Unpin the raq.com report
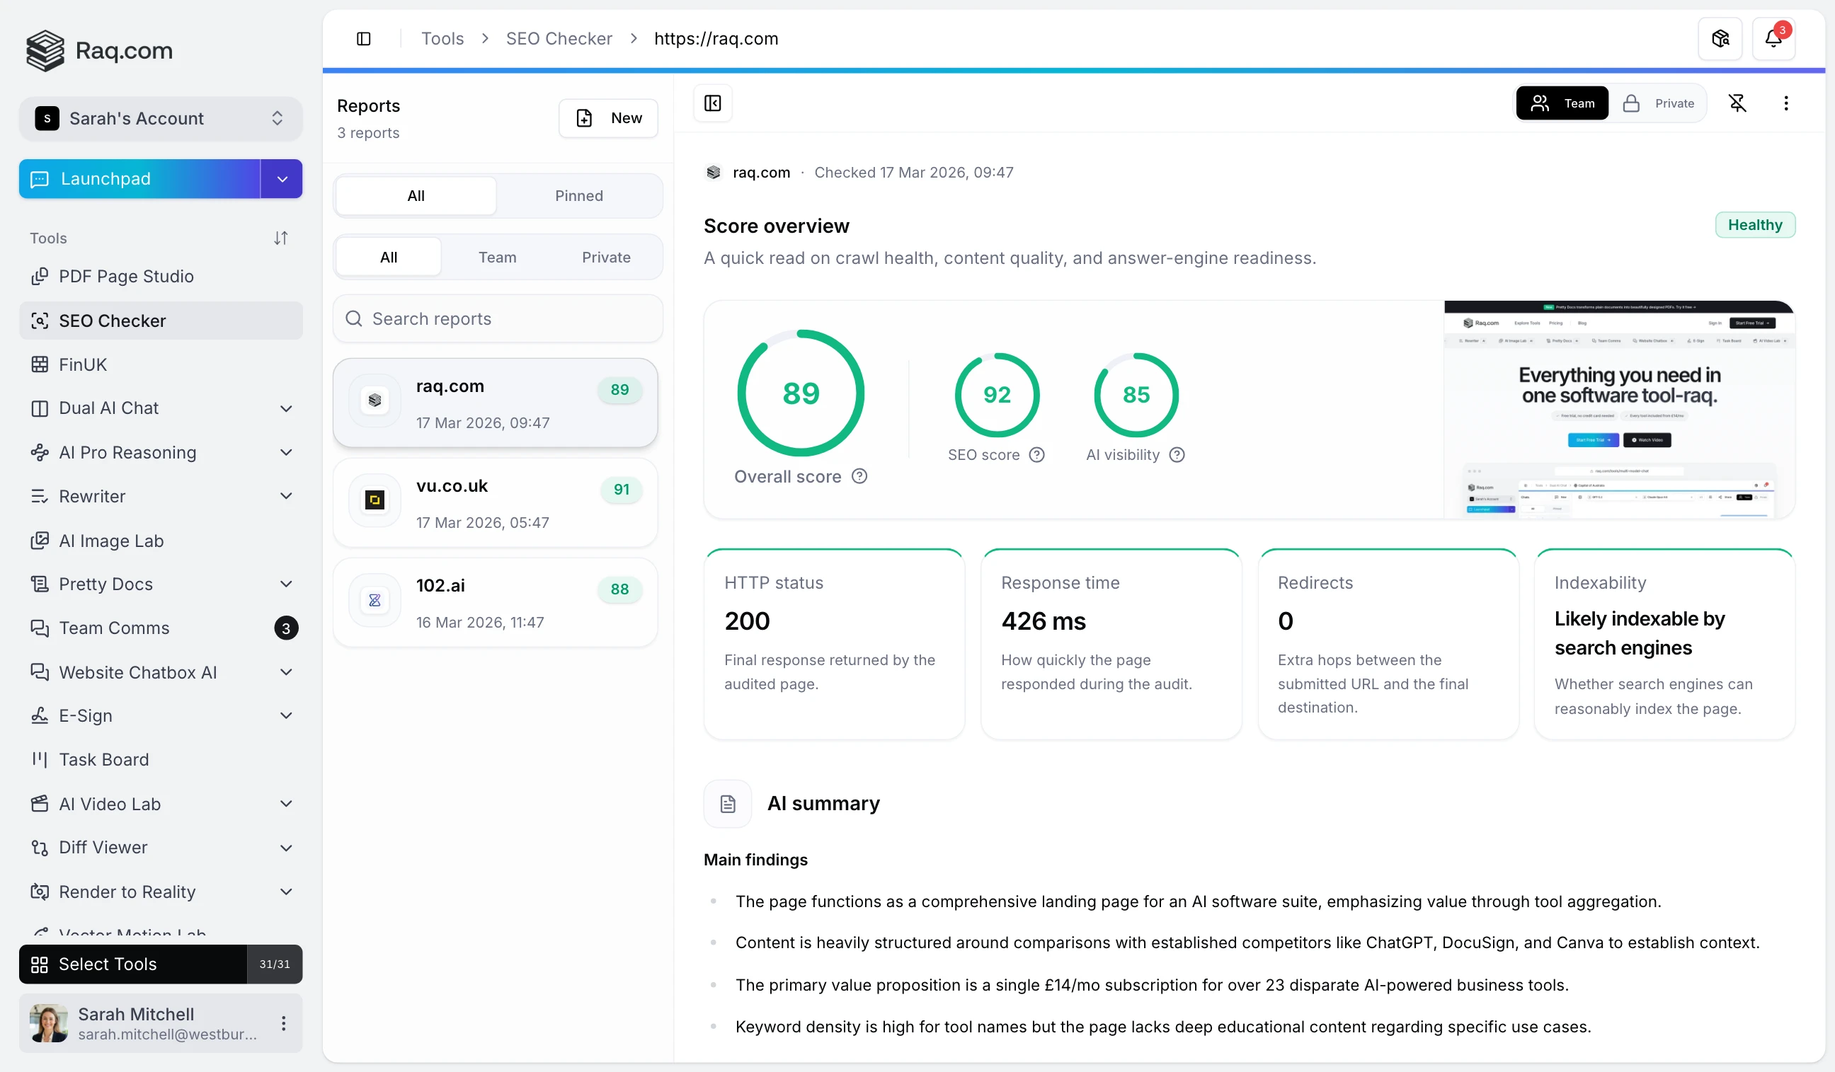The height and width of the screenshot is (1072, 1835). (x=1739, y=103)
